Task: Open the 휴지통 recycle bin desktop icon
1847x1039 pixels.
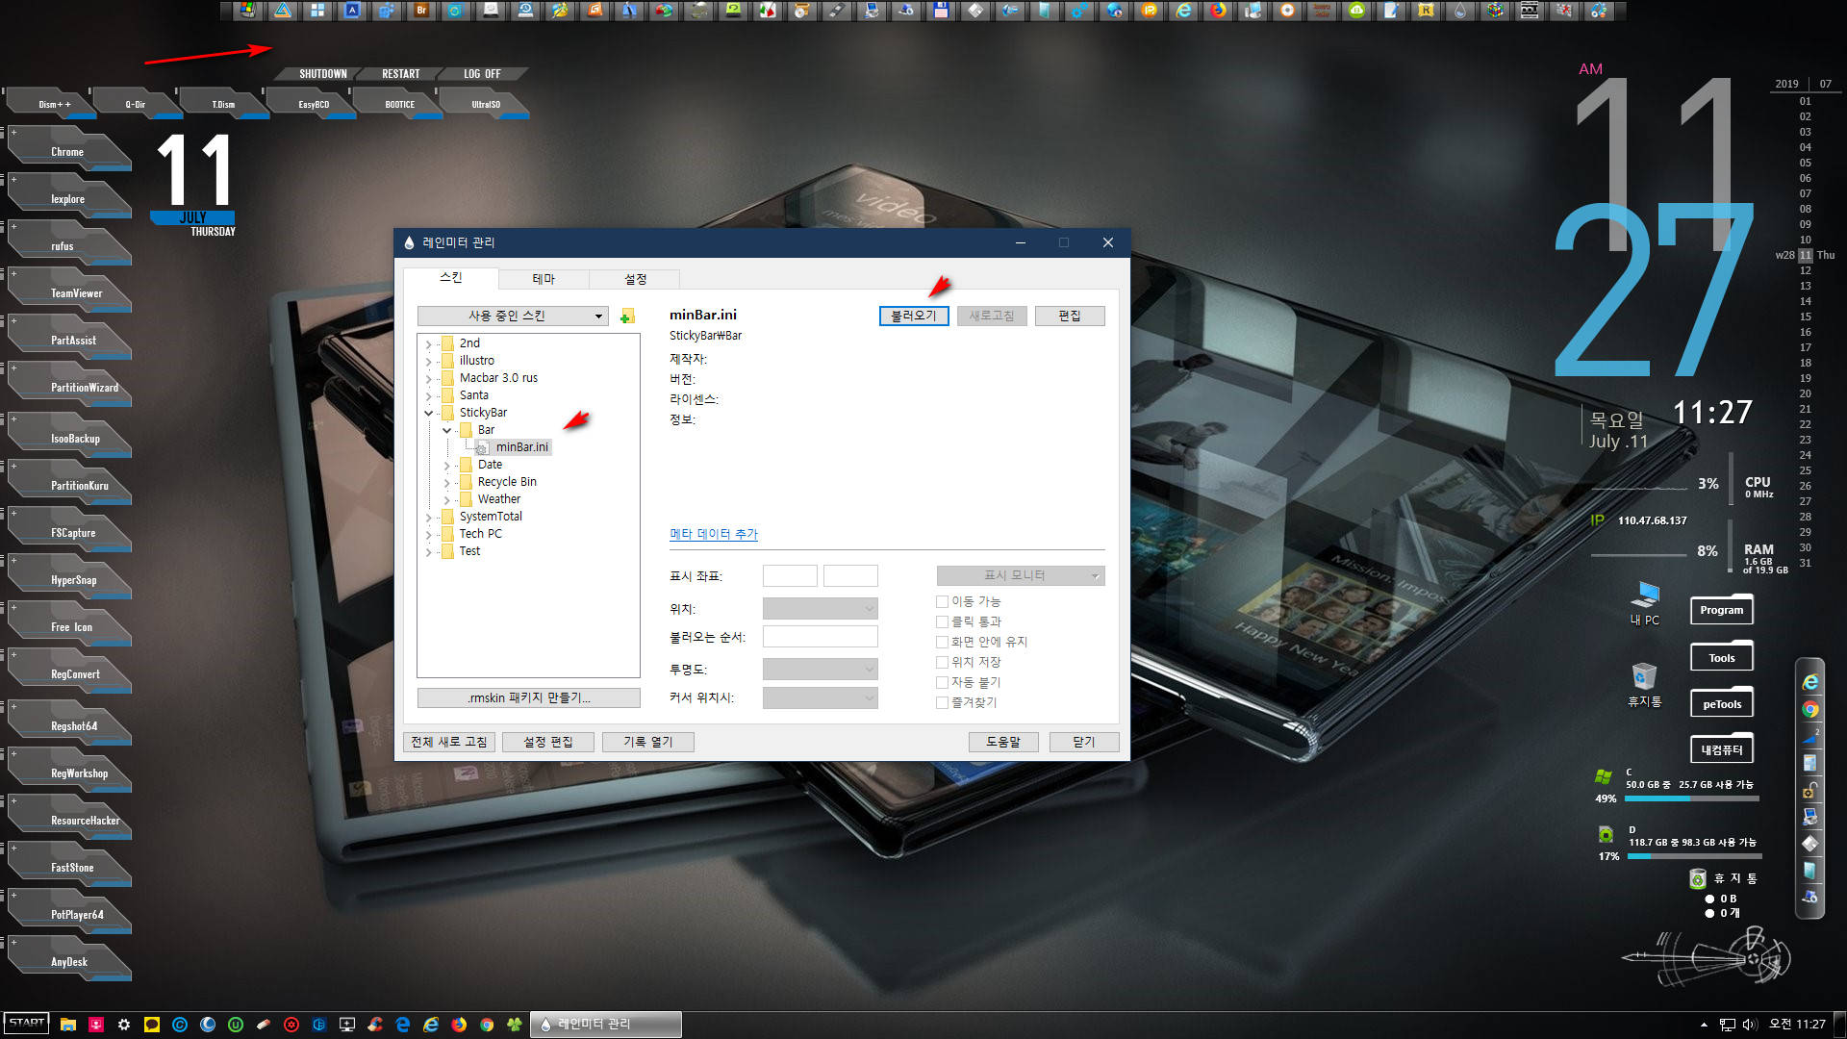Action: (1644, 685)
